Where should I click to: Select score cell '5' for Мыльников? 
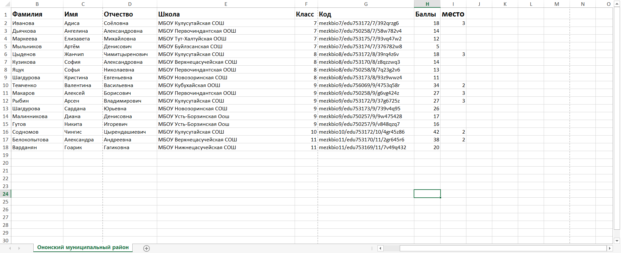(x=427, y=46)
